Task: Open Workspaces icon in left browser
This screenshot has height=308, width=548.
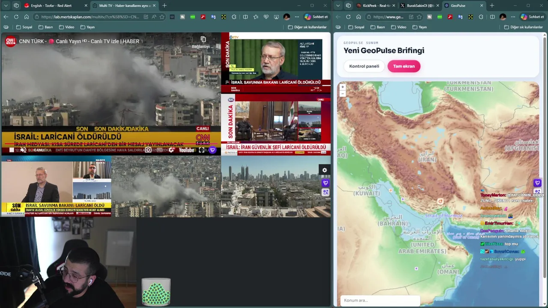Action: (16, 6)
